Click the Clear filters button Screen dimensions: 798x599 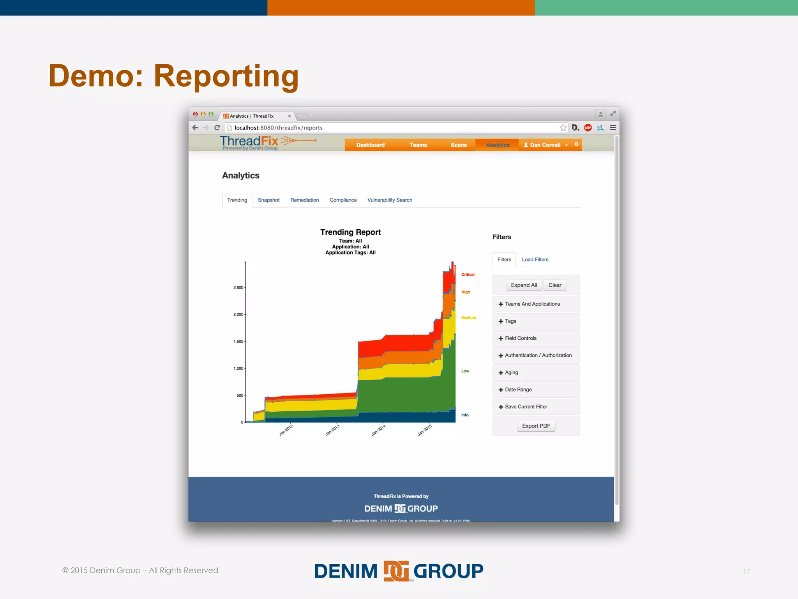555,285
